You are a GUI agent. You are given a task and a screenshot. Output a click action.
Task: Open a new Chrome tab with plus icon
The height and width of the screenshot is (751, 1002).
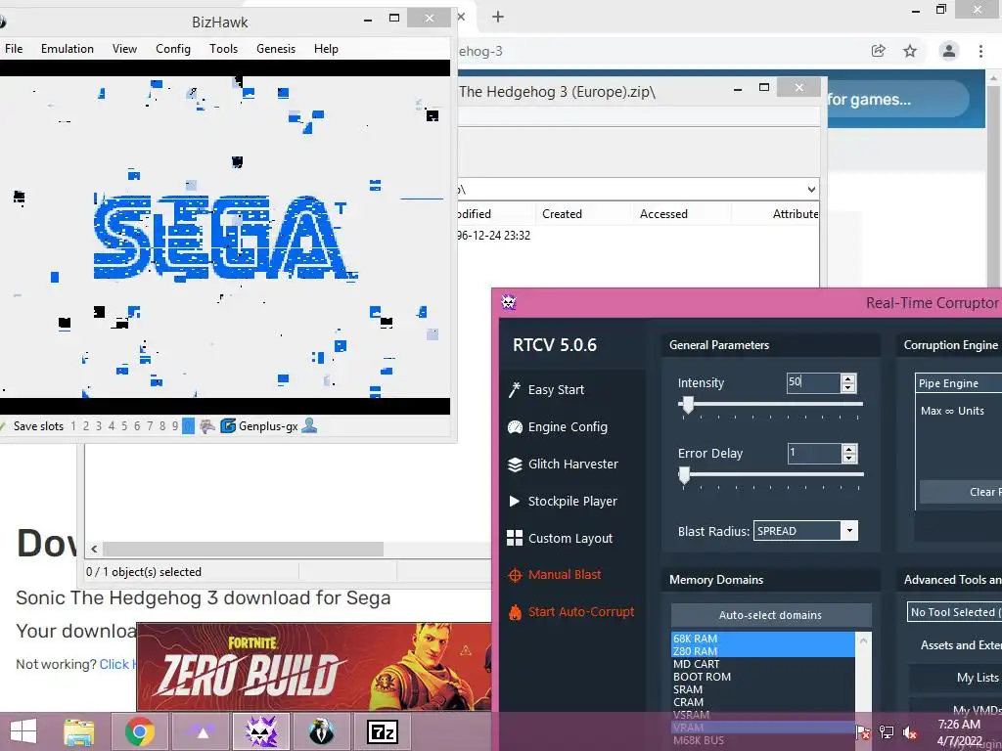pyautogui.click(x=498, y=18)
